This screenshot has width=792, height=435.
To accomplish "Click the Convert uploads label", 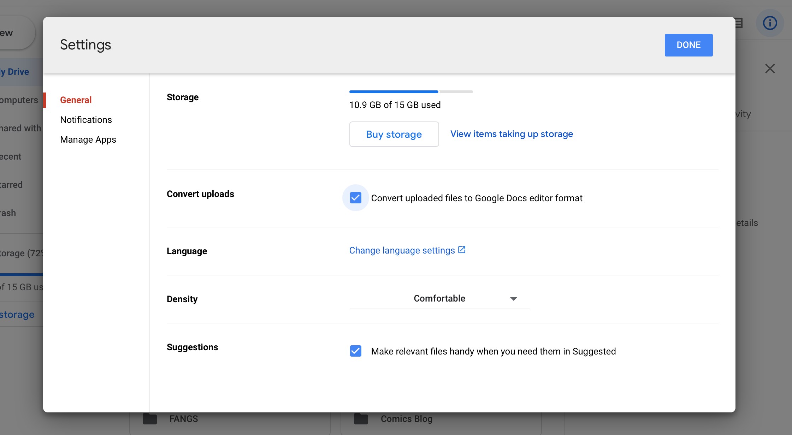I will pyautogui.click(x=200, y=194).
